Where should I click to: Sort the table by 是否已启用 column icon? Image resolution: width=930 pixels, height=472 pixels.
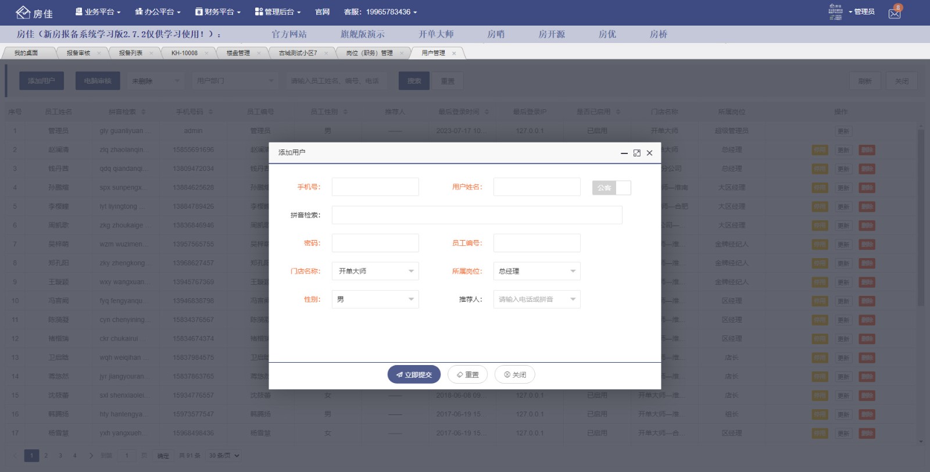pyautogui.click(x=618, y=112)
